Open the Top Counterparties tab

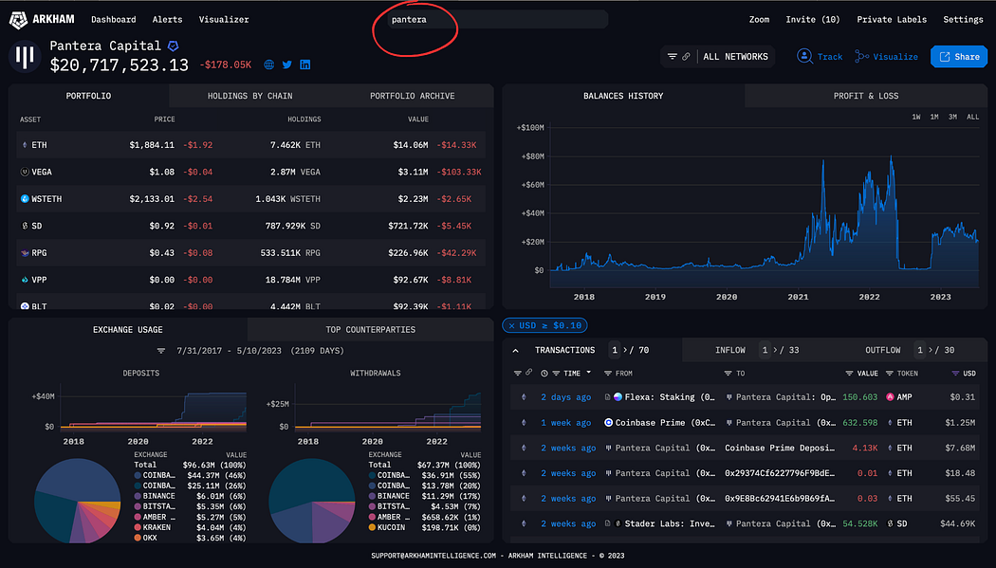click(370, 329)
